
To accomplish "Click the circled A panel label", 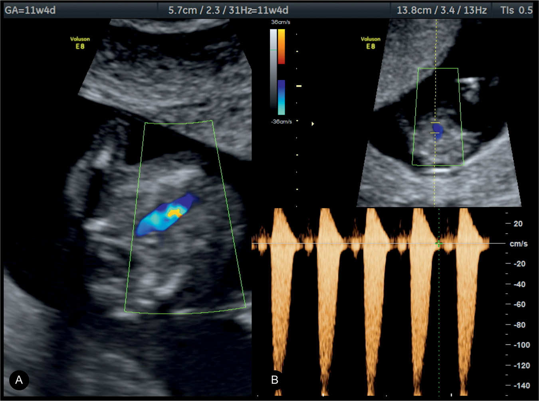I will 19,380.
